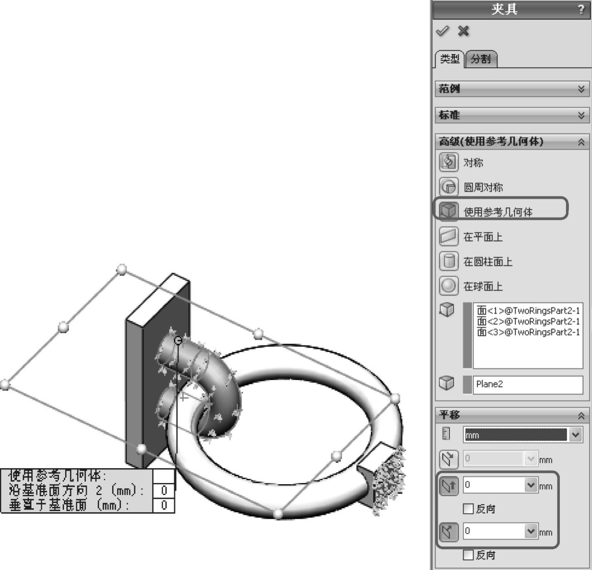Viewport: 592px width, 570px height.
Task: Select the 在圆柱面上 fixture icon
Action: (449, 262)
